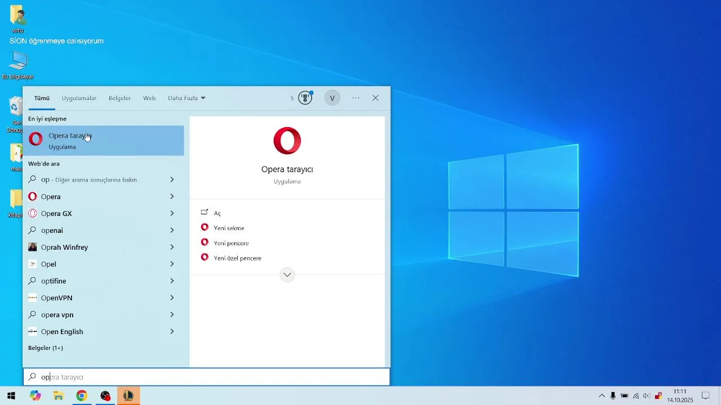The image size is (721, 405).
Task: Open File Explorer from the taskbar
Action: (59, 396)
